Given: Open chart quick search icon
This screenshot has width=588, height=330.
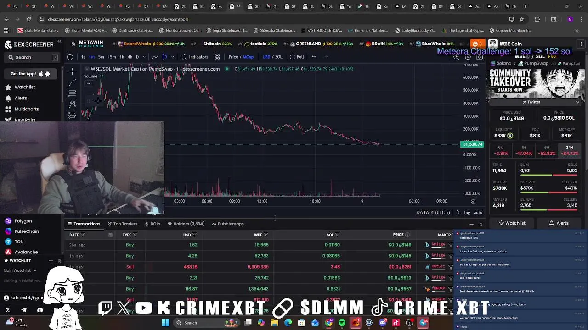Looking at the screenshot, I should 456,57.
